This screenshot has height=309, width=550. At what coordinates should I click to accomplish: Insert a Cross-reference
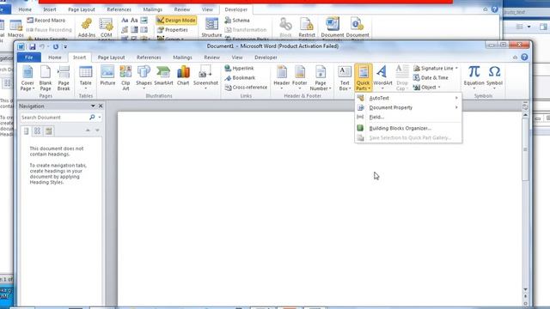click(x=246, y=88)
